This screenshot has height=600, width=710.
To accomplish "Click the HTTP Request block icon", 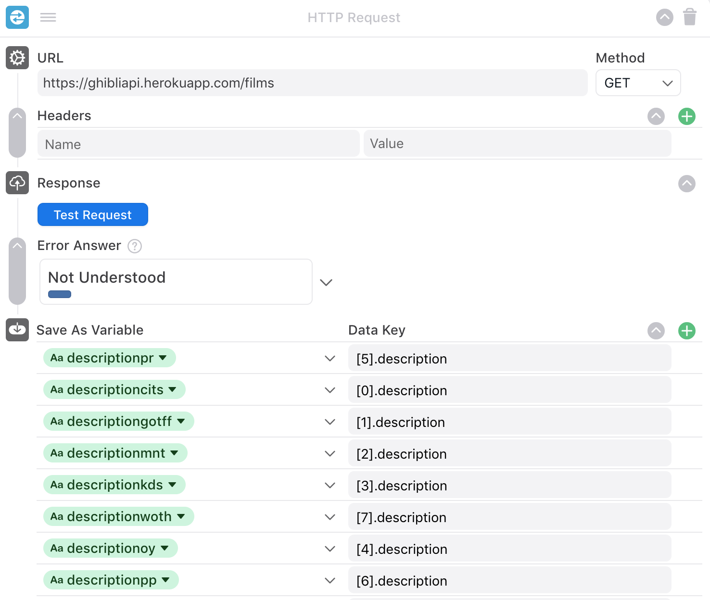I will click(x=17, y=17).
